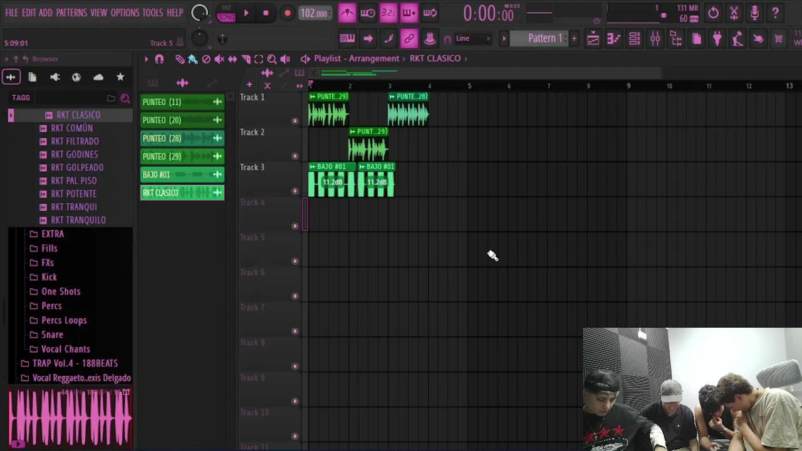The height and width of the screenshot is (451, 802).
Task: Select RKT CLASICO in the picker list
Action: (x=182, y=192)
